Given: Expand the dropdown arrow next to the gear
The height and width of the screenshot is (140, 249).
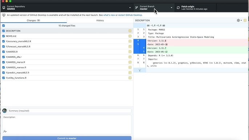Looking at the screenshot, I should coord(241,20).
